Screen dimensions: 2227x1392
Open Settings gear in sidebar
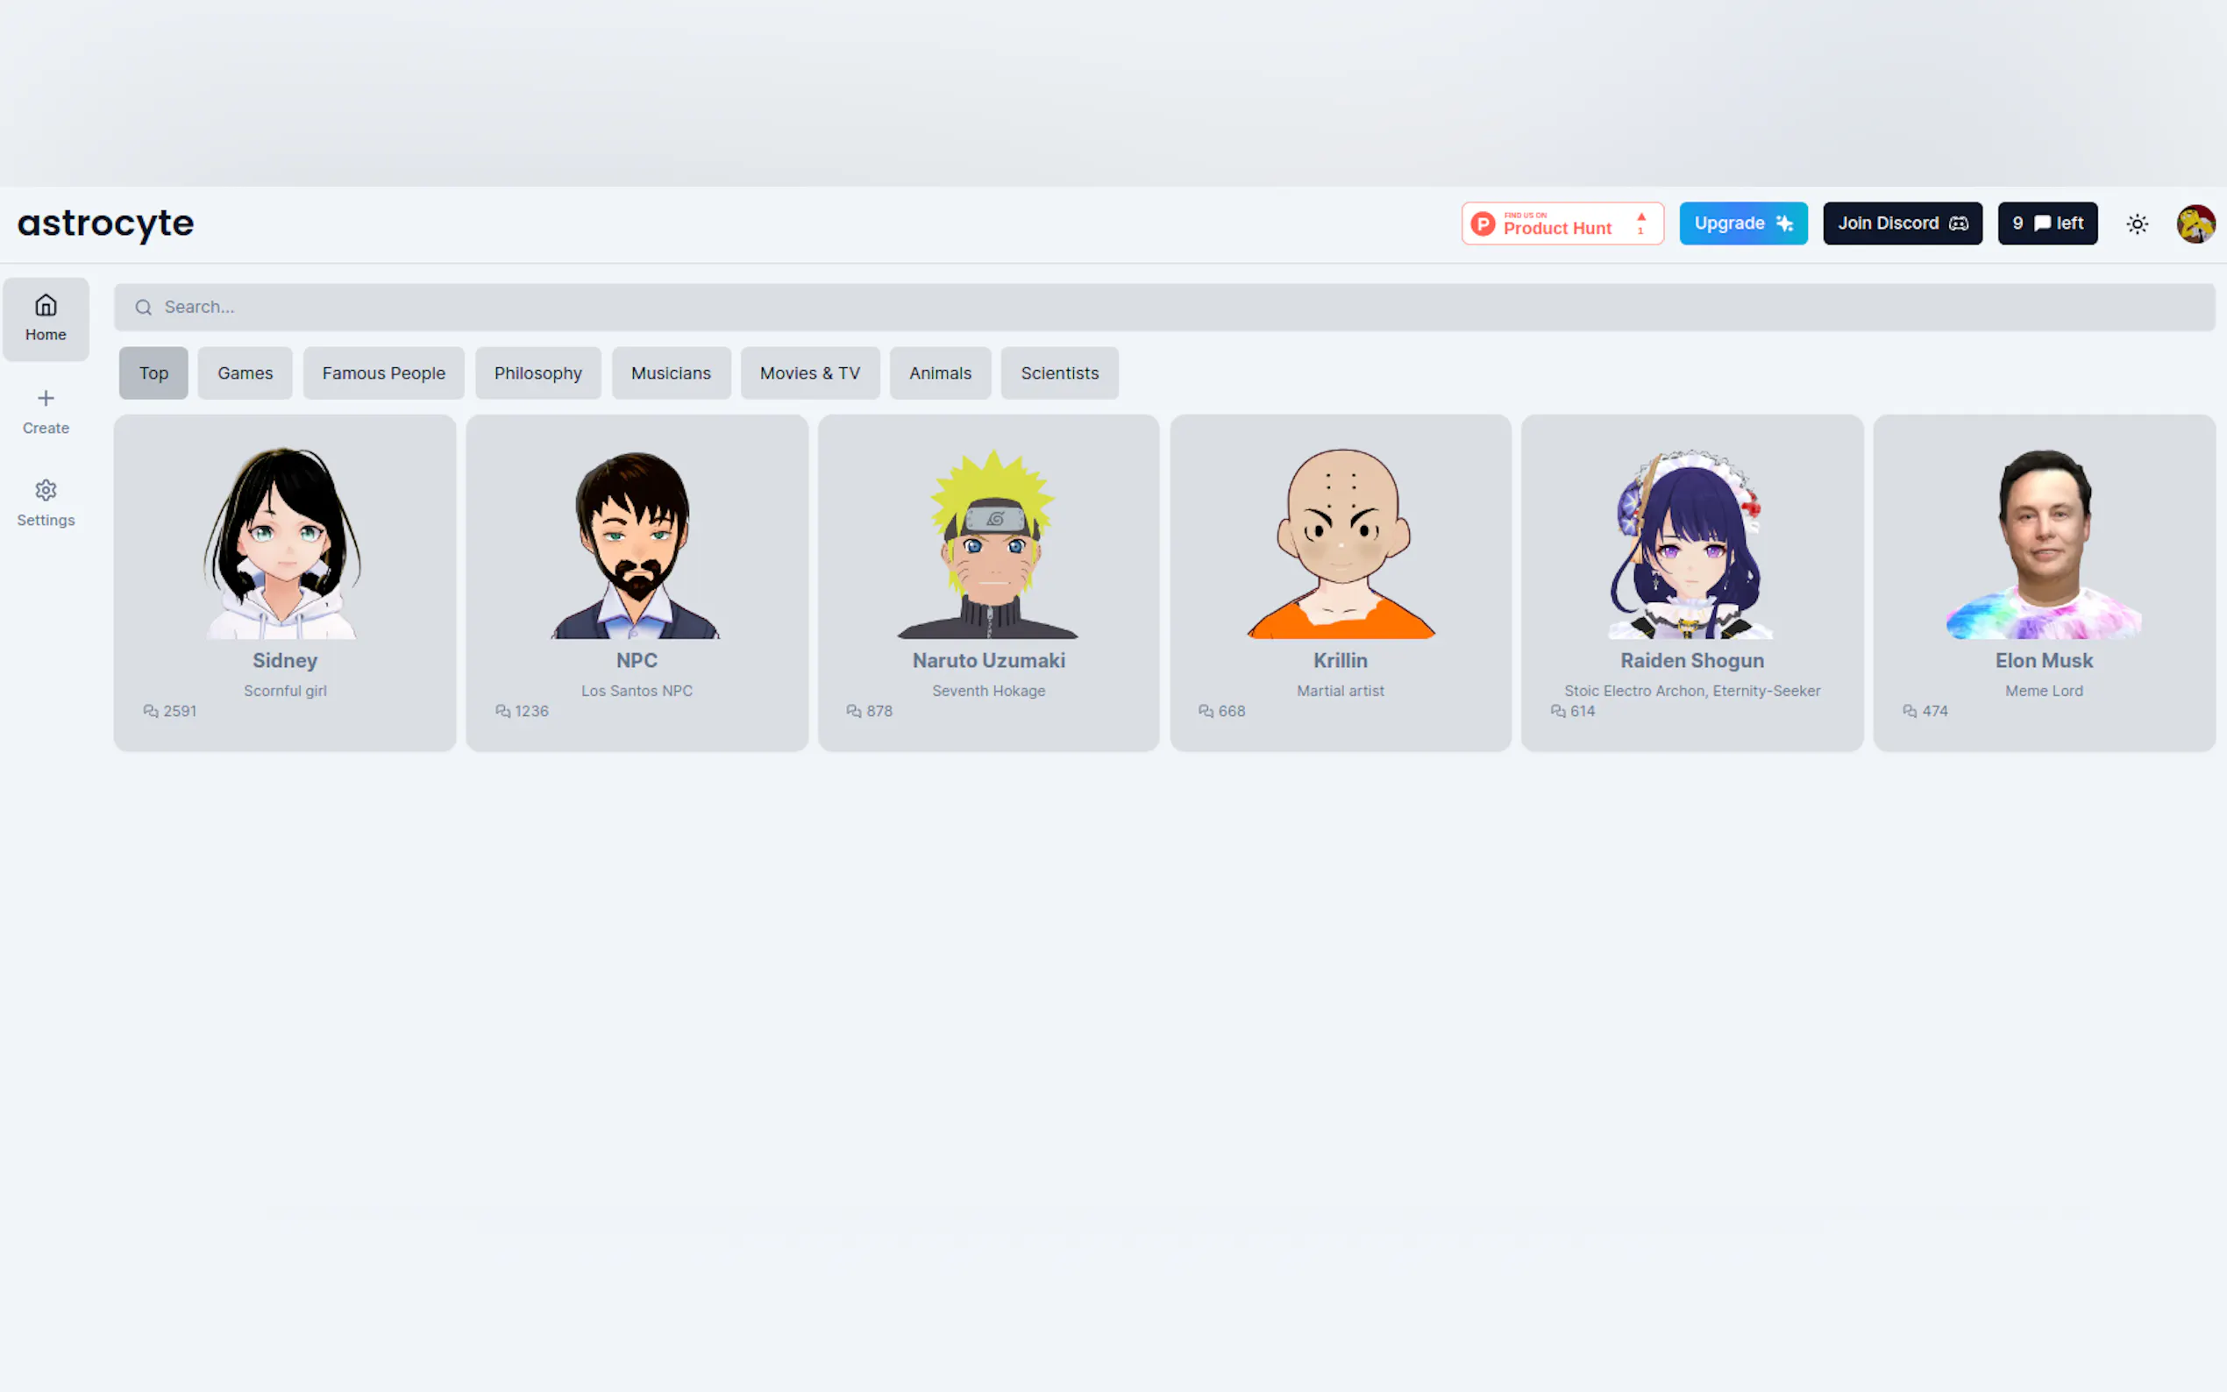[45, 491]
